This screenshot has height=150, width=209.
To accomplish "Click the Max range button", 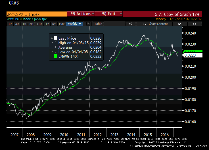I will point(62,24).
